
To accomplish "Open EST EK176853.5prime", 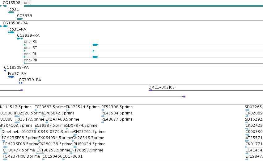I will tap(87, 151).
